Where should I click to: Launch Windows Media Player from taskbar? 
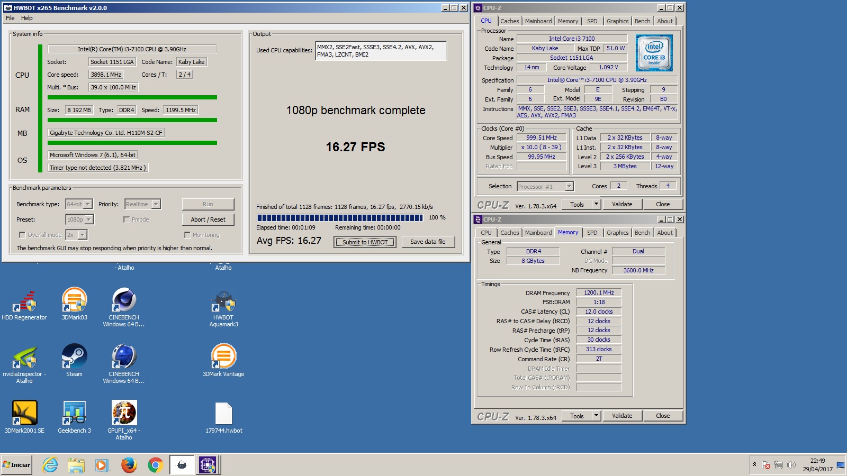point(102,465)
